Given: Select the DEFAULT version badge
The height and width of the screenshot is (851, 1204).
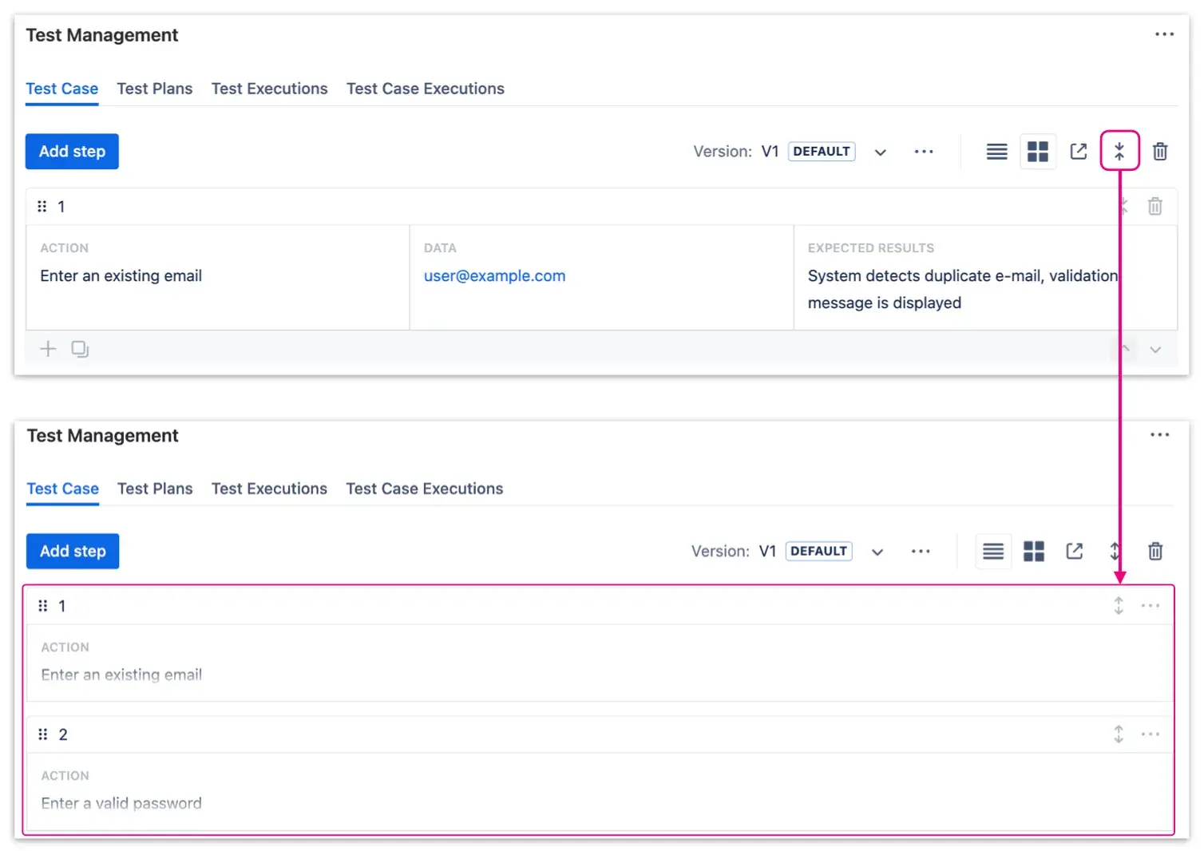Looking at the screenshot, I should click(822, 151).
